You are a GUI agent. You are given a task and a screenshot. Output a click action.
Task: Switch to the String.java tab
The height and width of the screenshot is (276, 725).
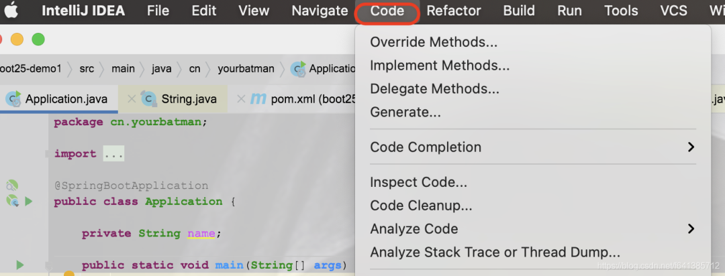[189, 99]
